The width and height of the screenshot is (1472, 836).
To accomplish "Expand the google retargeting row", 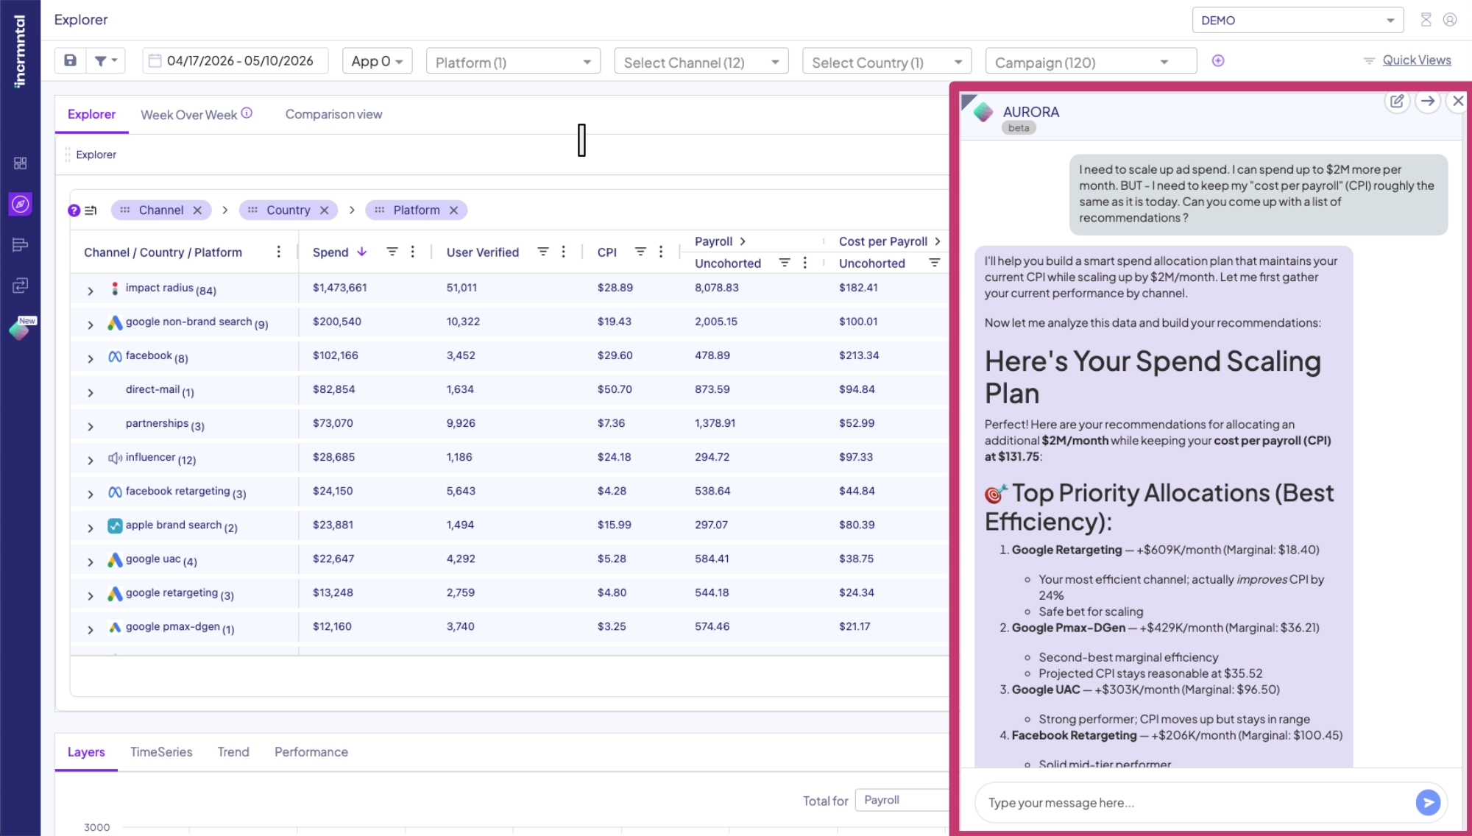I will coord(91,596).
